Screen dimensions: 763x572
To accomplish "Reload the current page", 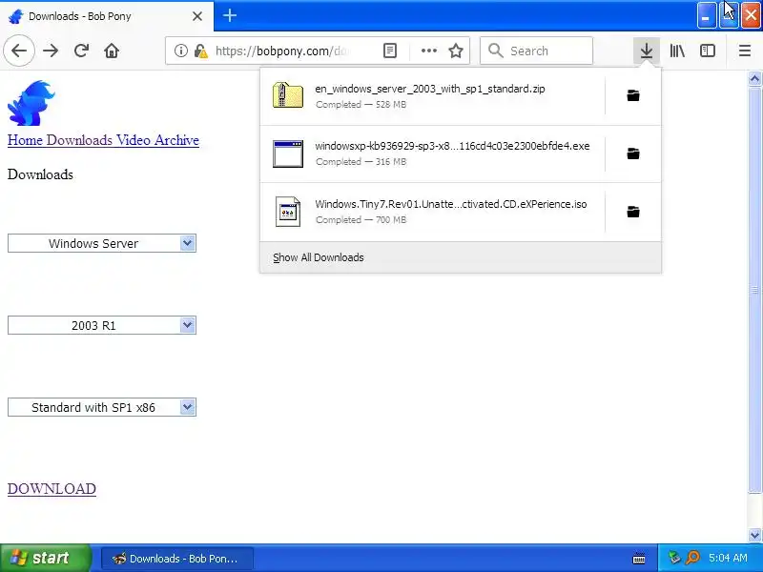I will (81, 51).
